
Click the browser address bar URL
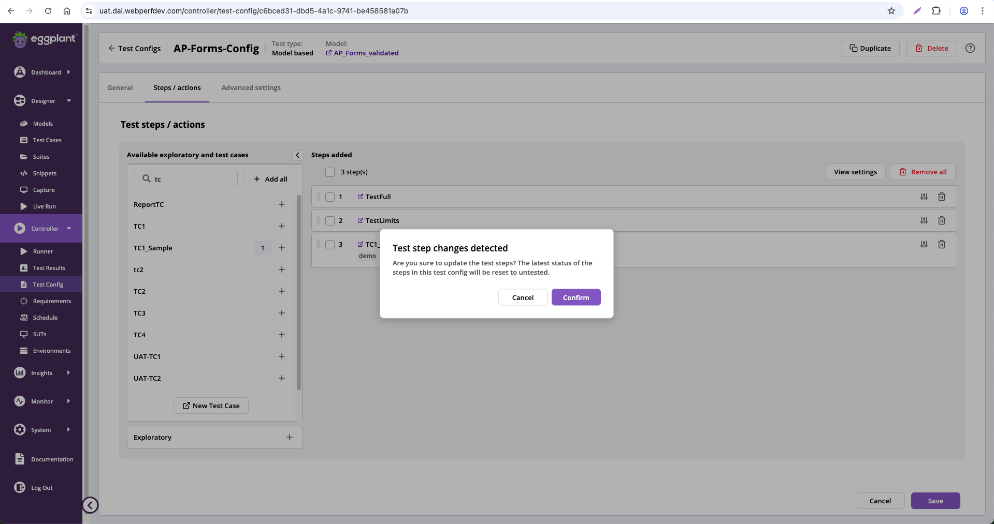[x=254, y=11]
